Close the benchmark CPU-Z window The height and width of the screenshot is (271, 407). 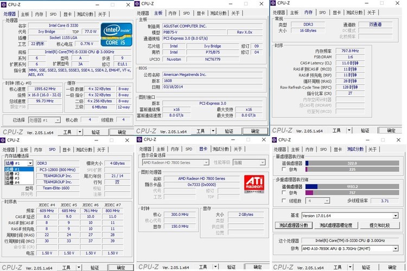pos(399,140)
